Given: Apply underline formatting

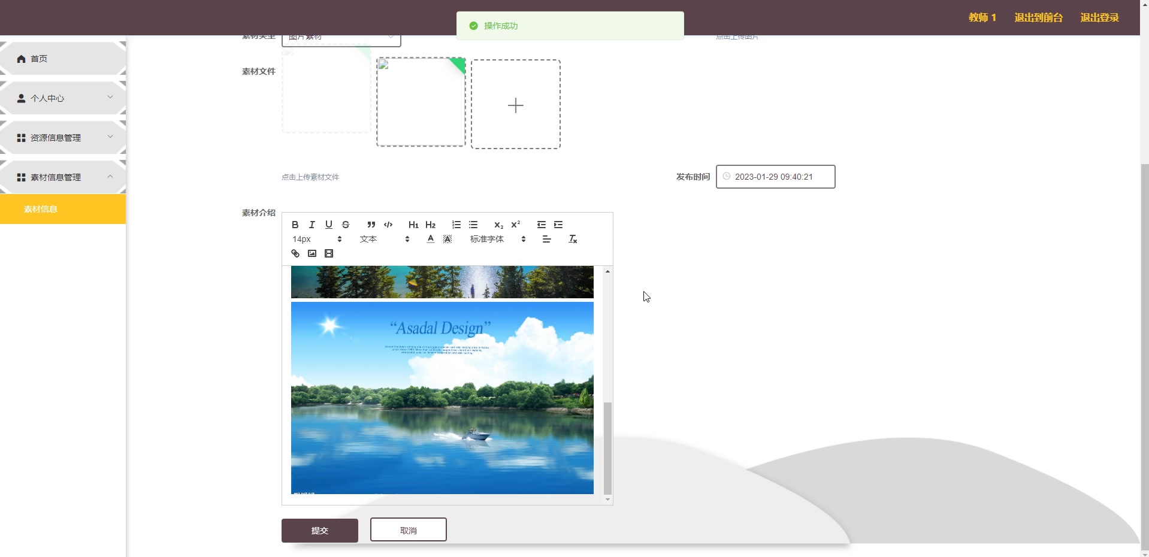Looking at the screenshot, I should tap(329, 225).
